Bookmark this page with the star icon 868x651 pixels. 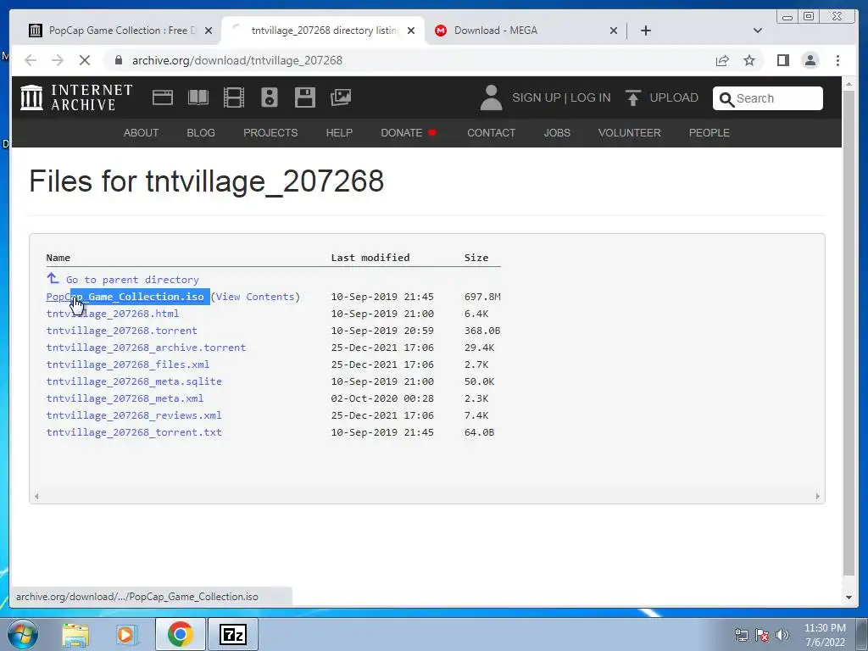pyautogui.click(x=749, y=60)
